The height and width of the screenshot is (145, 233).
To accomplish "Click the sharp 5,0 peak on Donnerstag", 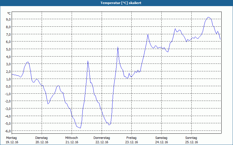I will [x=118, y=47].
